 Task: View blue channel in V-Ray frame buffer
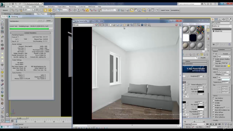(107, 25)
